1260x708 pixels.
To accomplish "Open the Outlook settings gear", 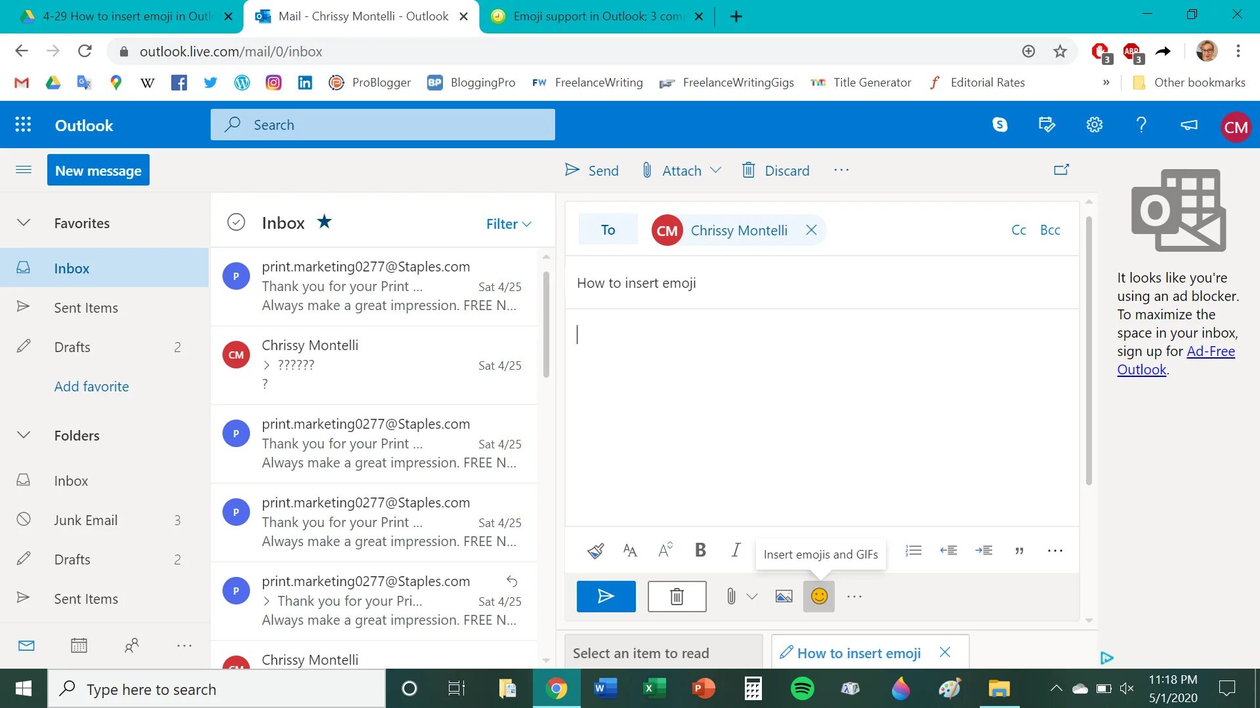I will pos(1094,125).
